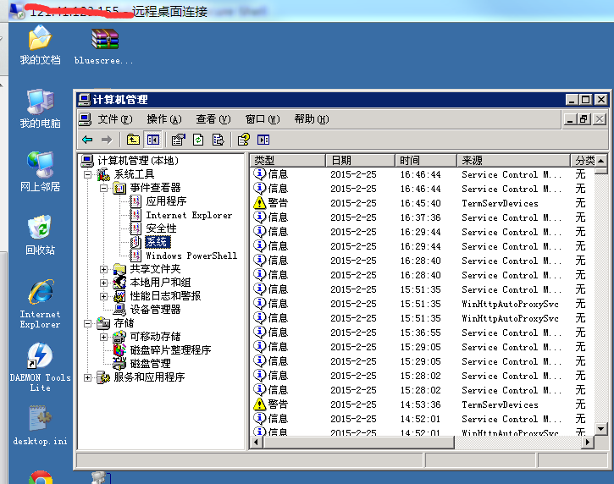Click the Export list toolbar icon
614x484 pixels.
218,140
